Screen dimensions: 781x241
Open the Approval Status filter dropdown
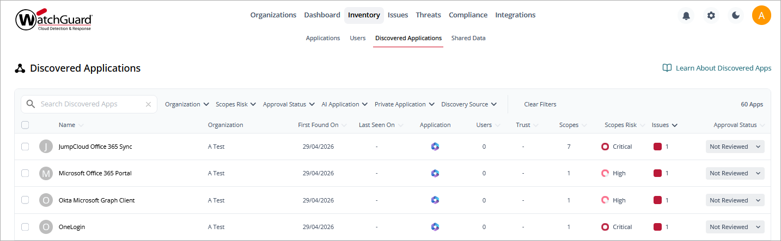point(289,104)
